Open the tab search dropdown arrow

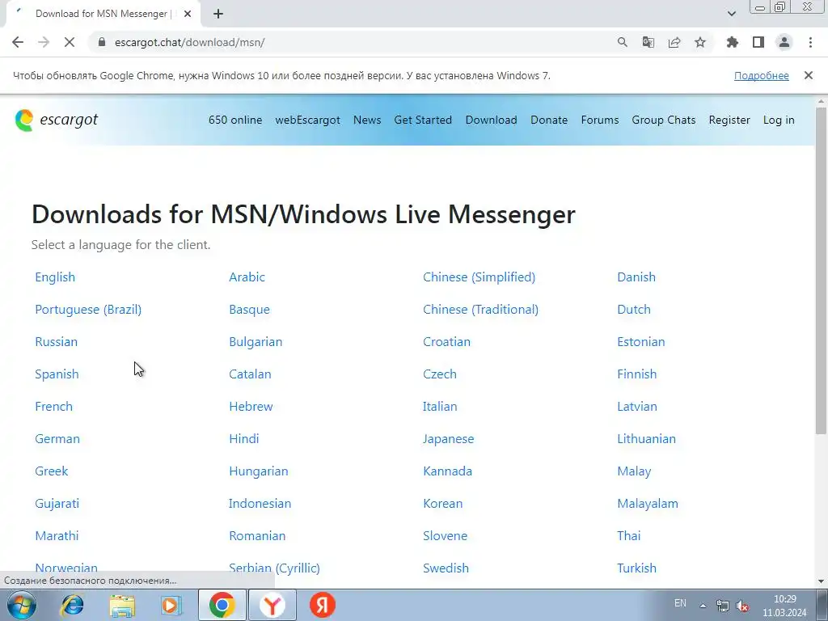(x=731, y=14)
